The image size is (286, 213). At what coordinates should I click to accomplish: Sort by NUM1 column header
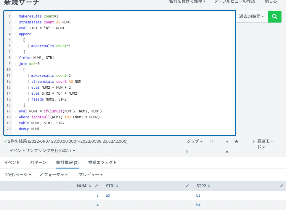coord(84,186)
